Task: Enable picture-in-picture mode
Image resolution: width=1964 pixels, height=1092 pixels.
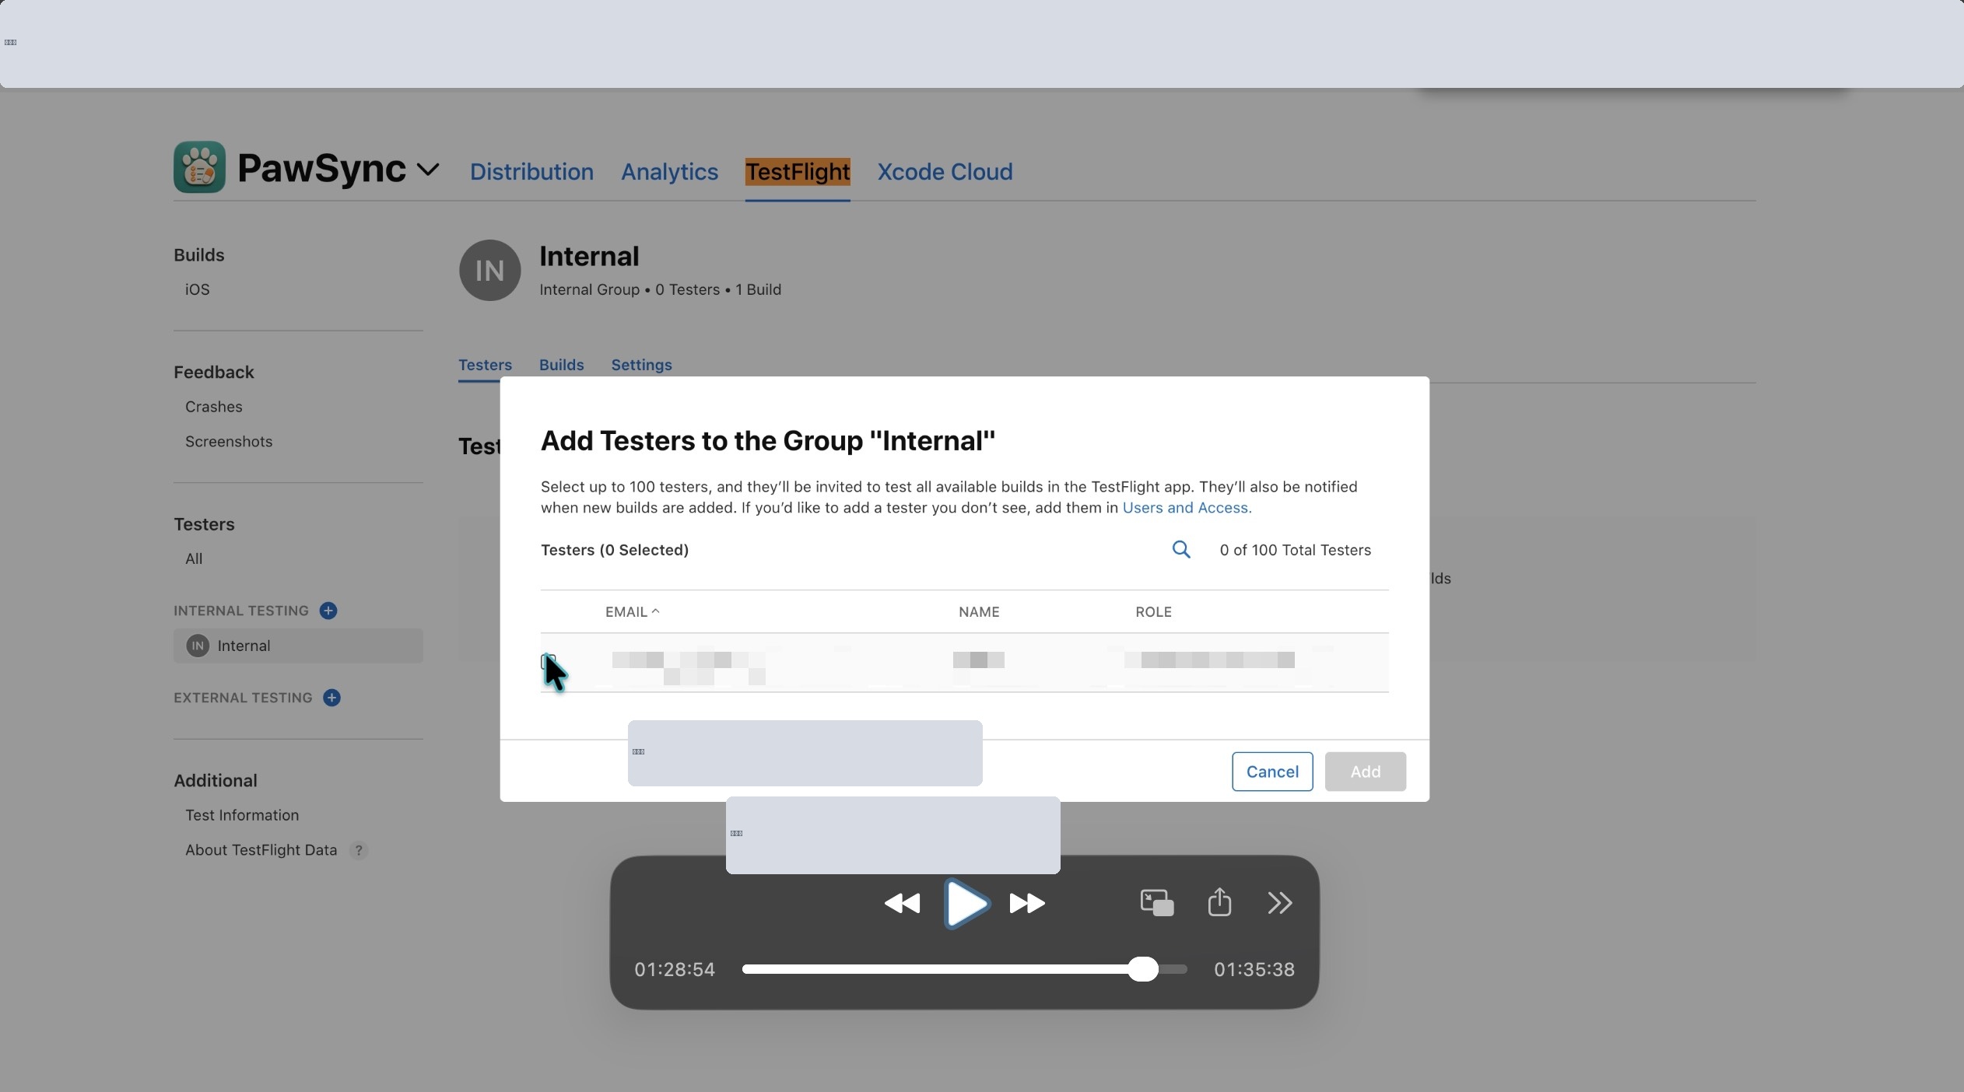Action: [1157, 903]
